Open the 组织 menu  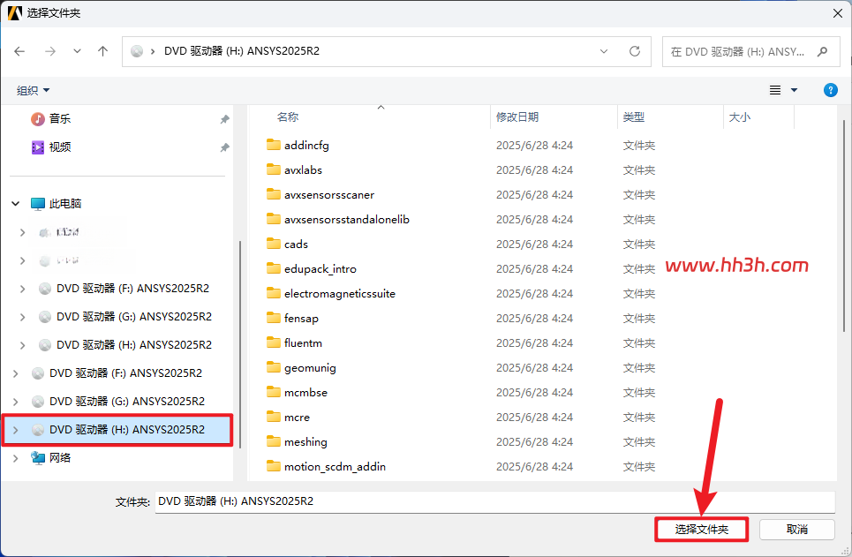point(33,90)
